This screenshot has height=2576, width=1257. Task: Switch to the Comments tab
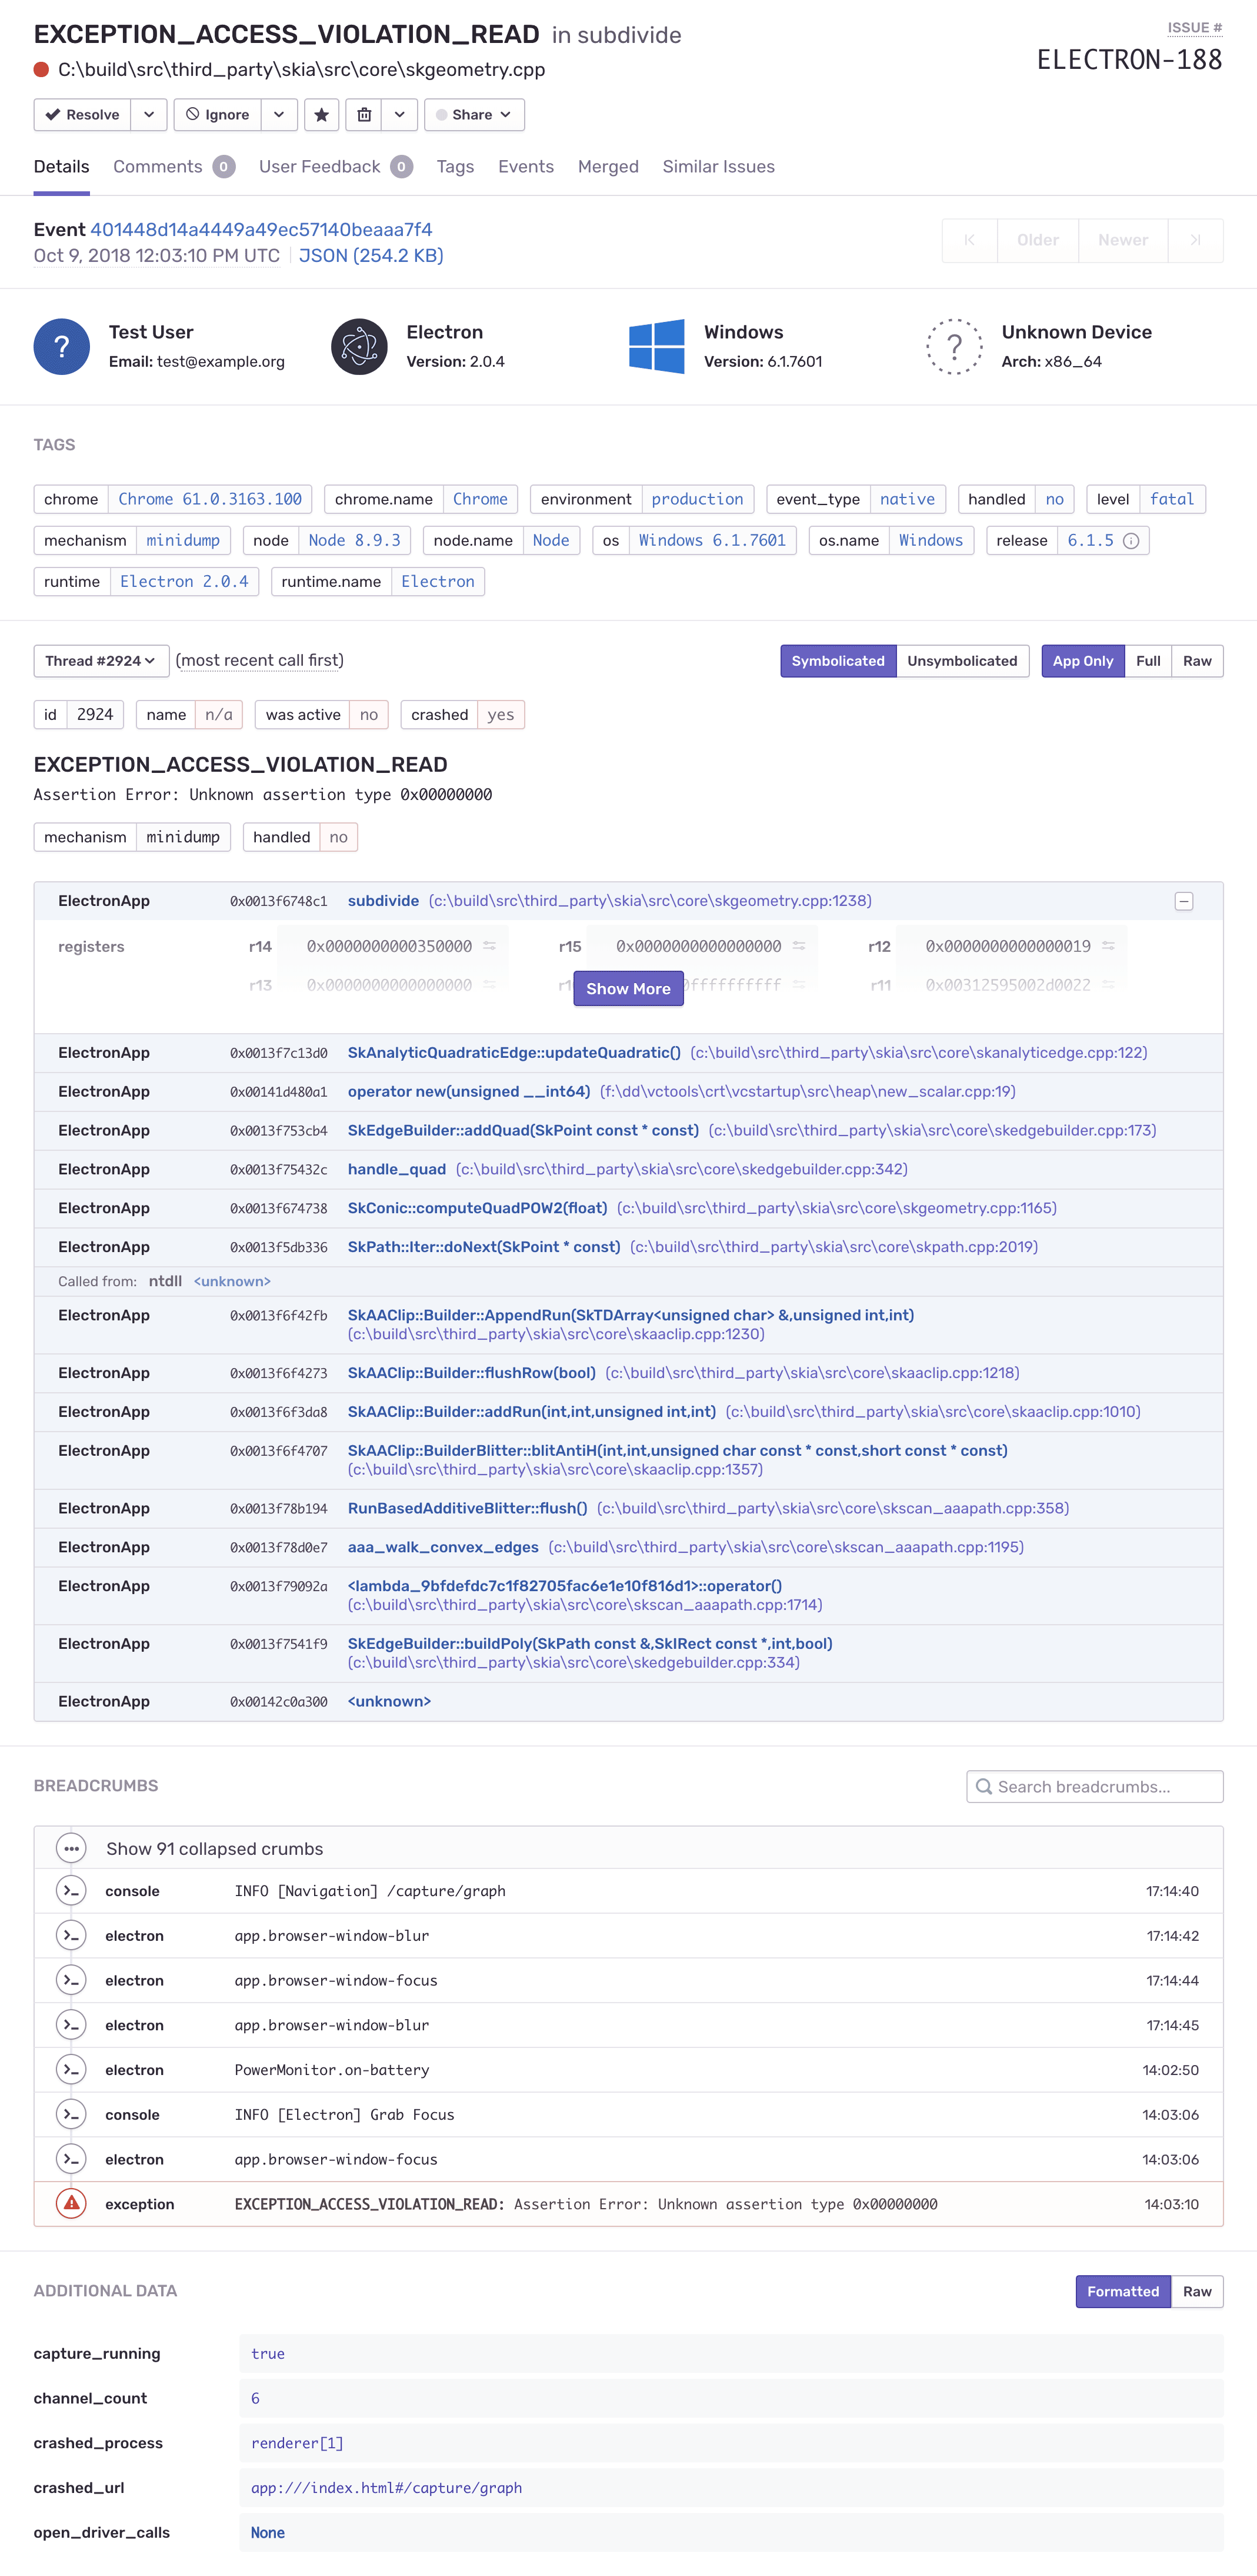[174, 167]
